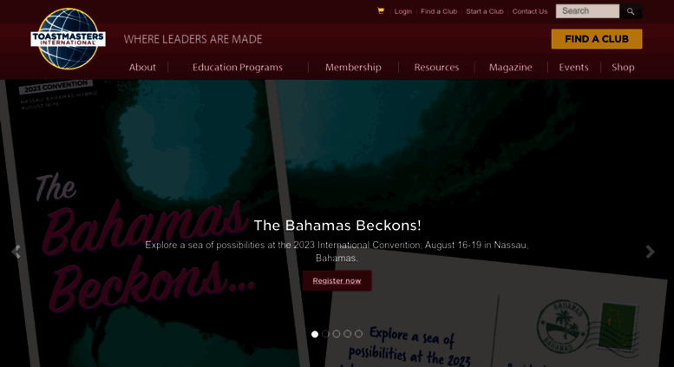Image resolution: width=674 pixels, height=367 pixels.
Task: Open the Magazine menu
Action: coord(510,67)
